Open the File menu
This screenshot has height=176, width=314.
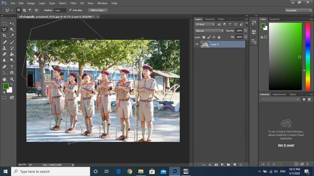(13, 3)
